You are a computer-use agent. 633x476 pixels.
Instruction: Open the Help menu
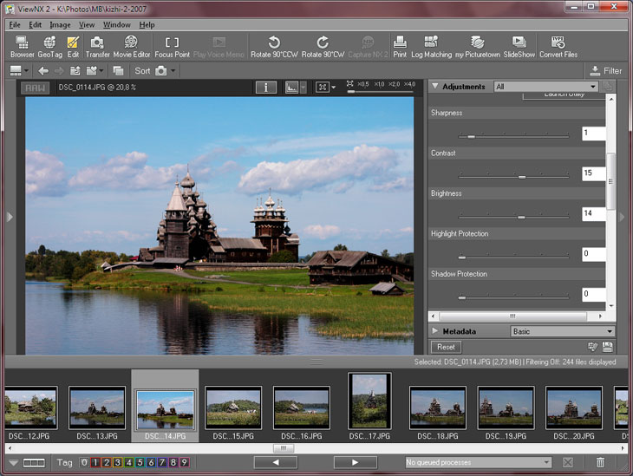click(x=147, y=24)
